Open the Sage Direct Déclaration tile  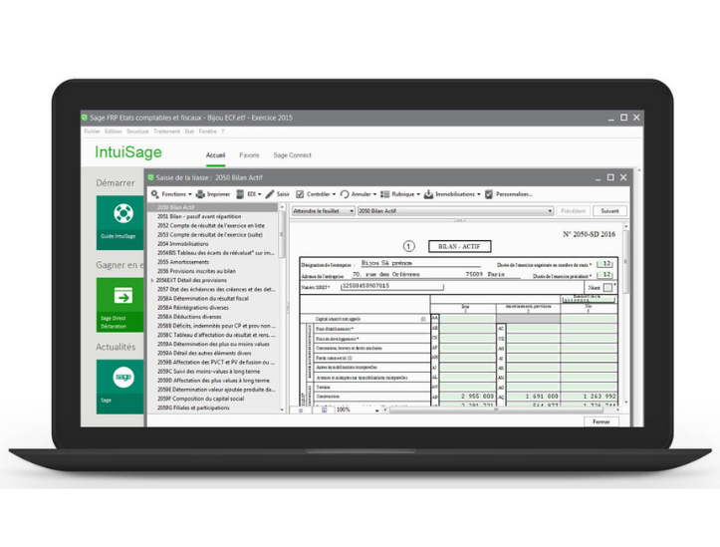120,305
